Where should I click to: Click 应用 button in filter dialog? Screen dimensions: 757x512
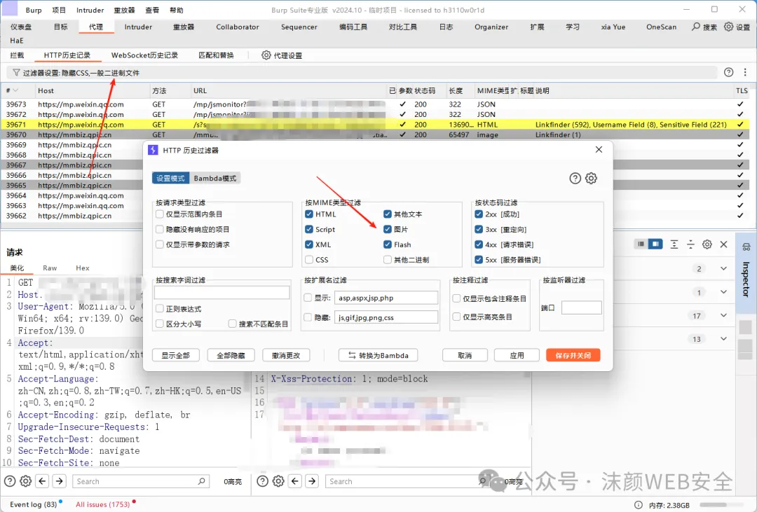[517, 355]
